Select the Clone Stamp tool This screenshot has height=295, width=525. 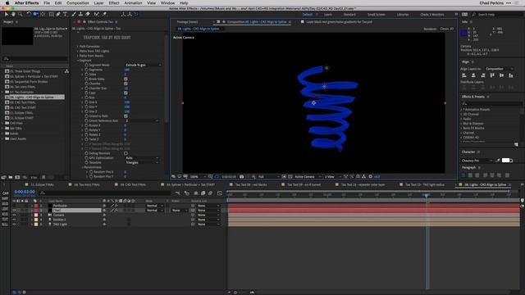pos(80,15)
